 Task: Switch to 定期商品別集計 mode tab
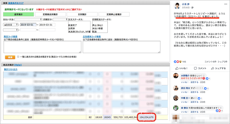tap(50, 14)
